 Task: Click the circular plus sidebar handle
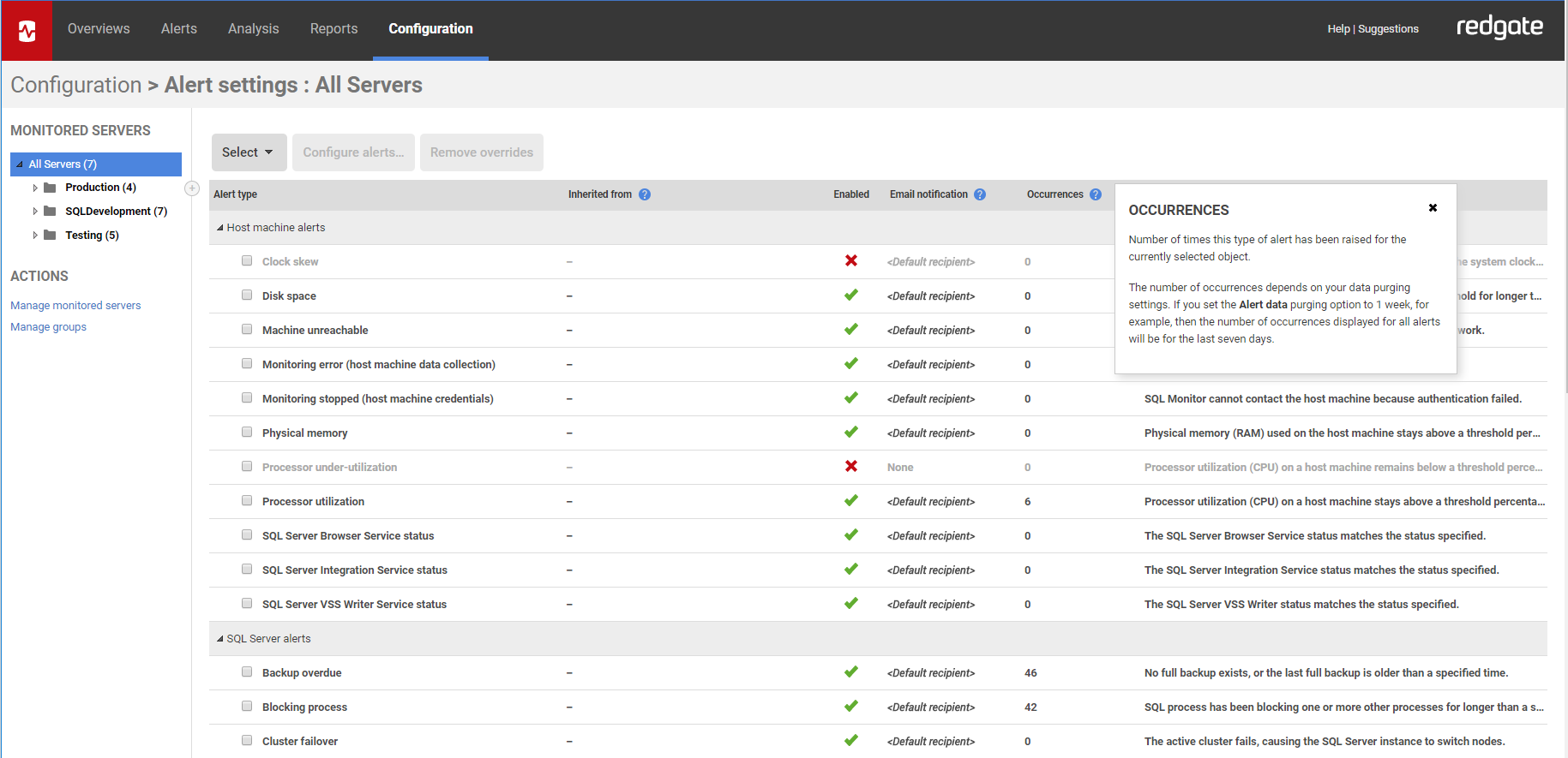pos(192,188)
